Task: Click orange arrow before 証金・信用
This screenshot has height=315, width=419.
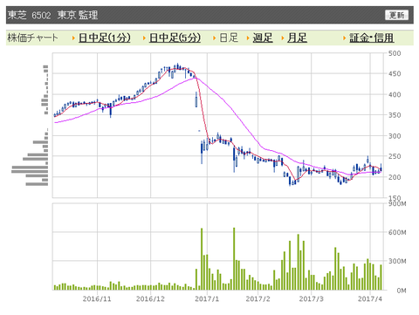Action: (345, 38)
